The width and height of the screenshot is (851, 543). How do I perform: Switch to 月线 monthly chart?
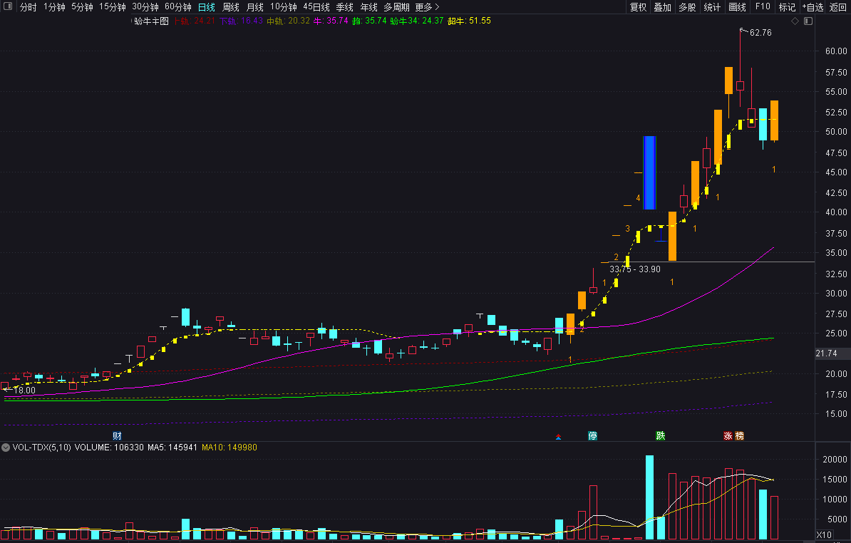pos(255,7)
